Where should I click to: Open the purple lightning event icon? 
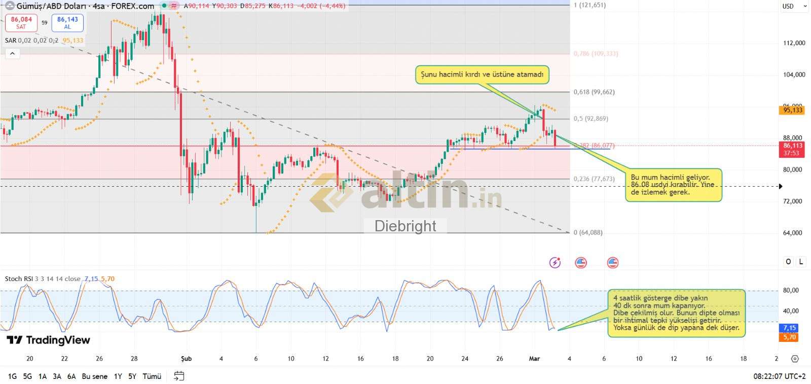point(555,263)
